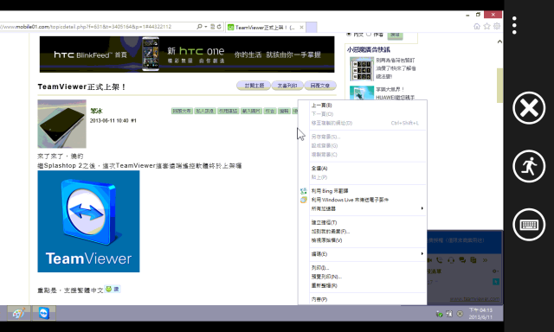Screen dimensions: 554x332
Task: Click the browser home icon
Action: [477, 27]
